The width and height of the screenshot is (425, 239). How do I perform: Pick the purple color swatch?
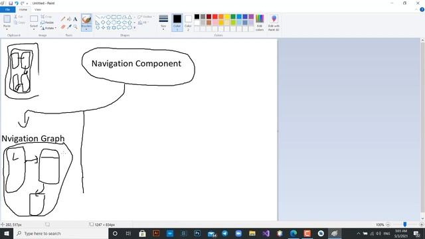(x=251, y=17)
